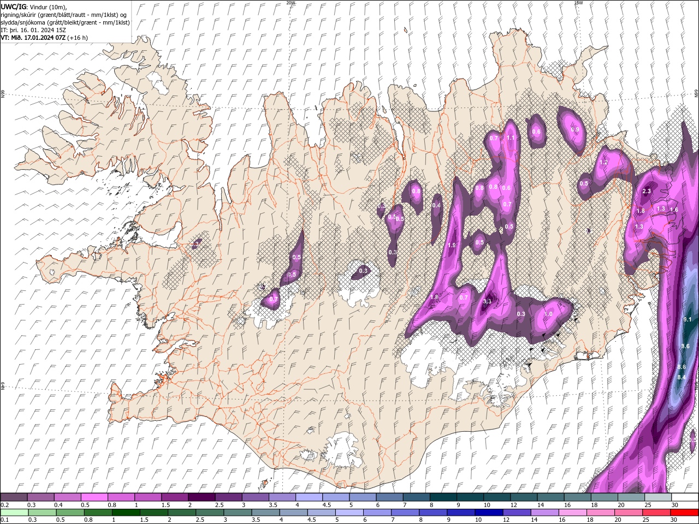Click the 0.9 snowfall value label
The width and height of the screenshot is (699, 524).
click(x=575, y=129)
